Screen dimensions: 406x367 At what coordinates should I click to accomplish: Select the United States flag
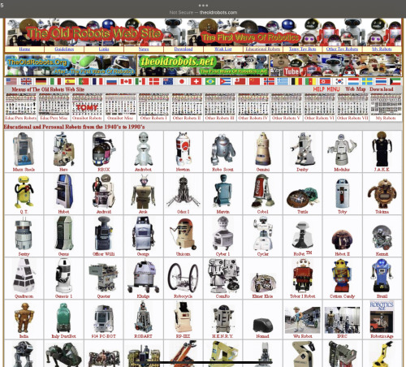[11, 81]
